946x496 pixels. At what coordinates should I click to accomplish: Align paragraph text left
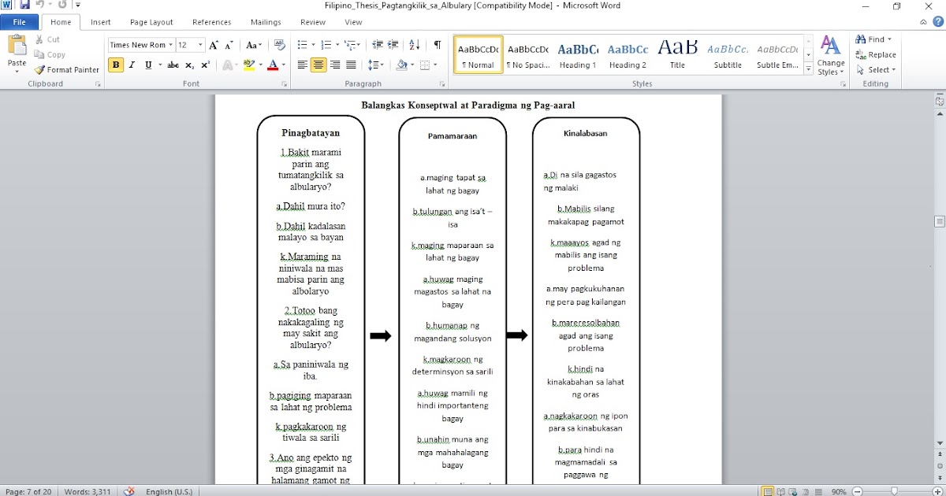(303, 65)
